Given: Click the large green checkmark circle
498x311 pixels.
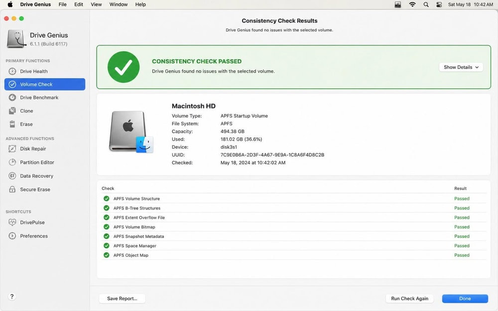Looking at the screenshot, I should 124,67.
